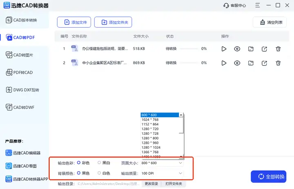Choose 1280 * 960 in the size list
This screenshot has height=189, width=294.
(160, 143)
